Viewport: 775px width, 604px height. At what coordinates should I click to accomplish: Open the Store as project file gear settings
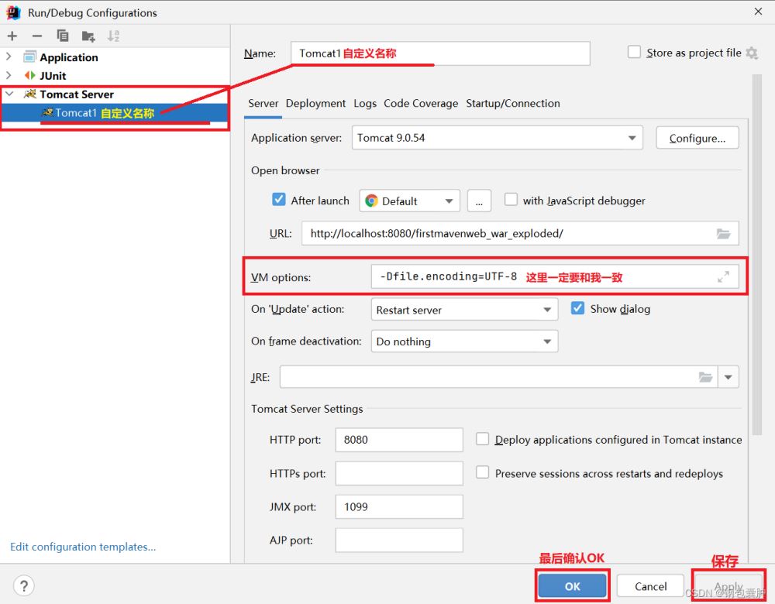point(752,53)
